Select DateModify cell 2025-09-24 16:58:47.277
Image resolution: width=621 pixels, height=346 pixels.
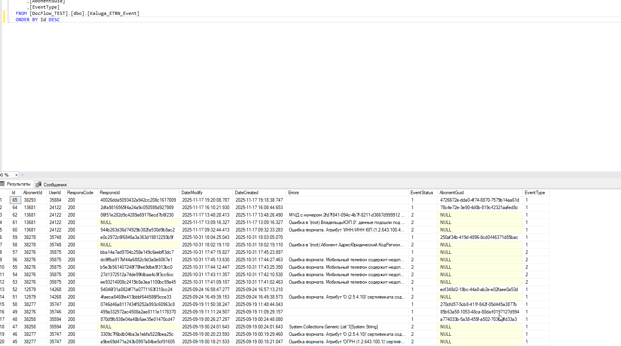[206, 290]
